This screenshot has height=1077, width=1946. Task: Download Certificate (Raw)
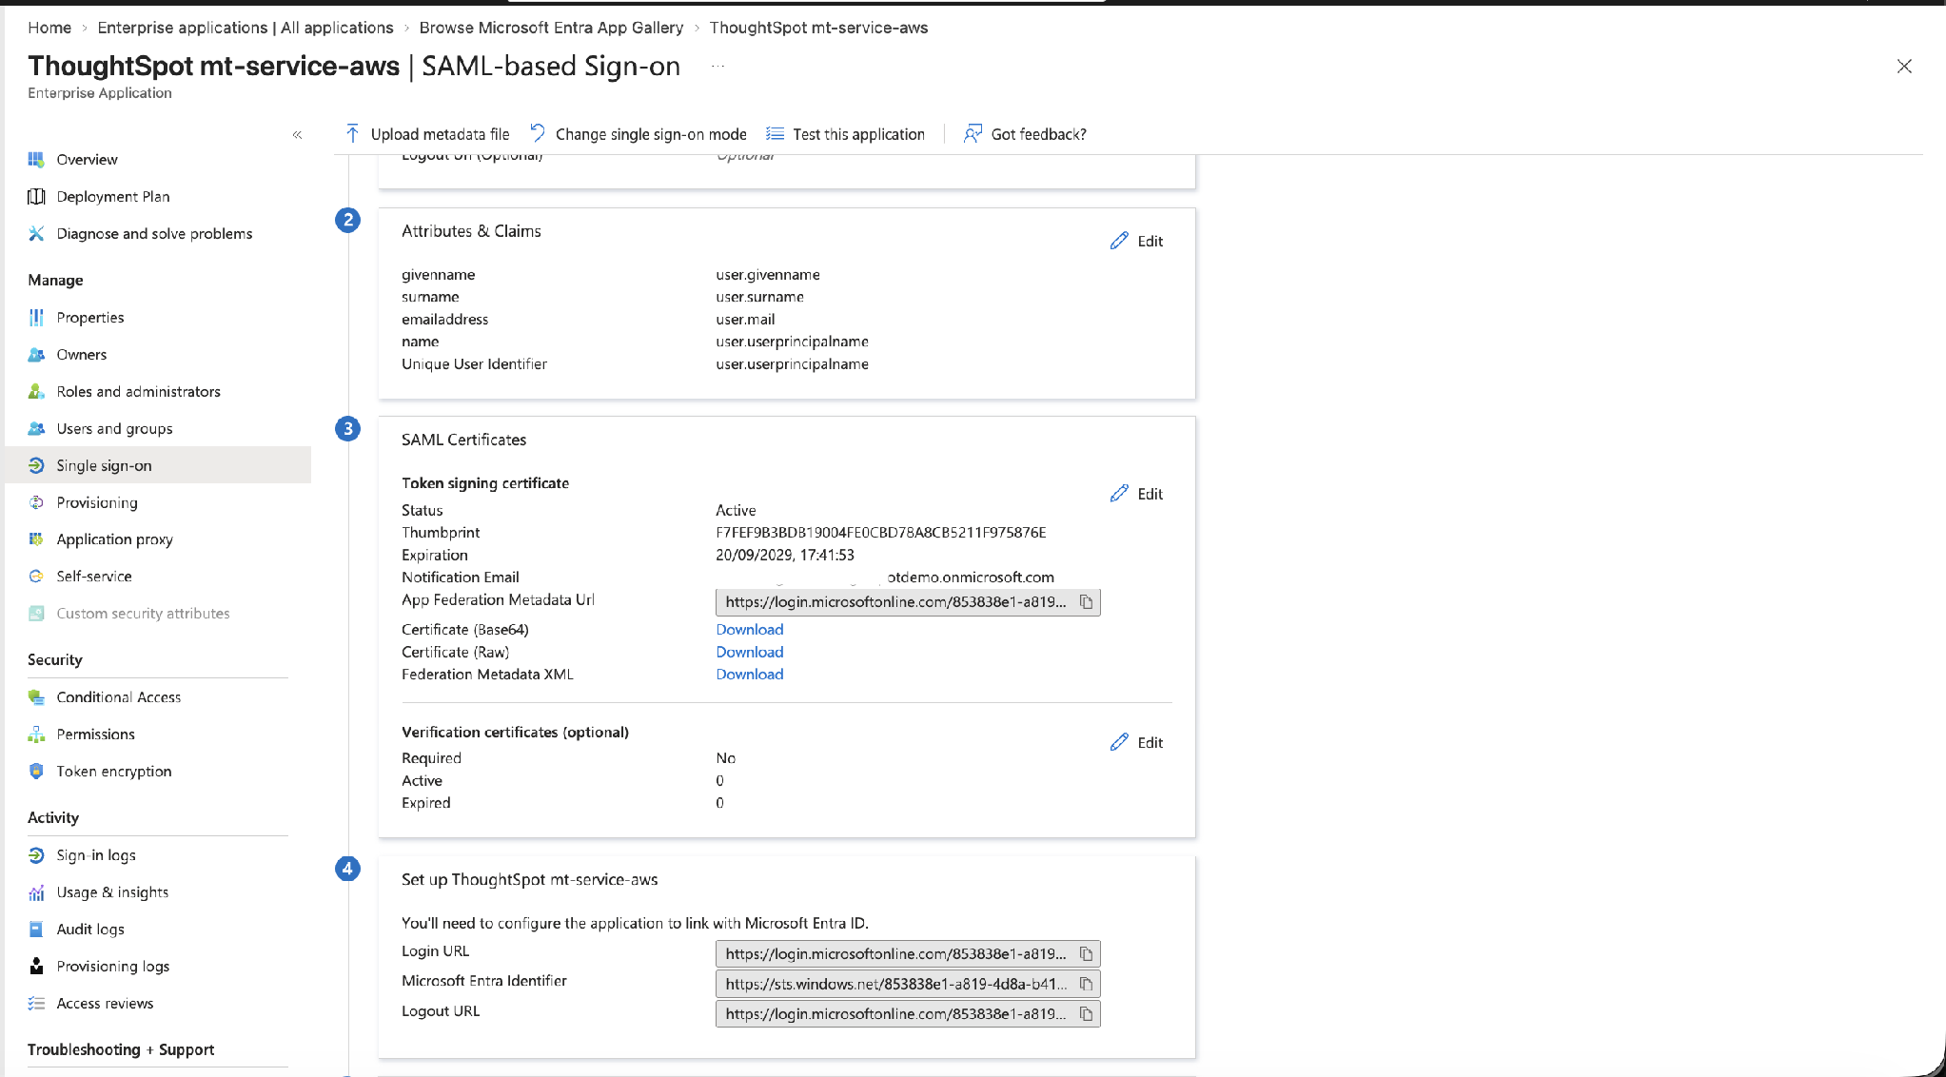pos(750,652)
